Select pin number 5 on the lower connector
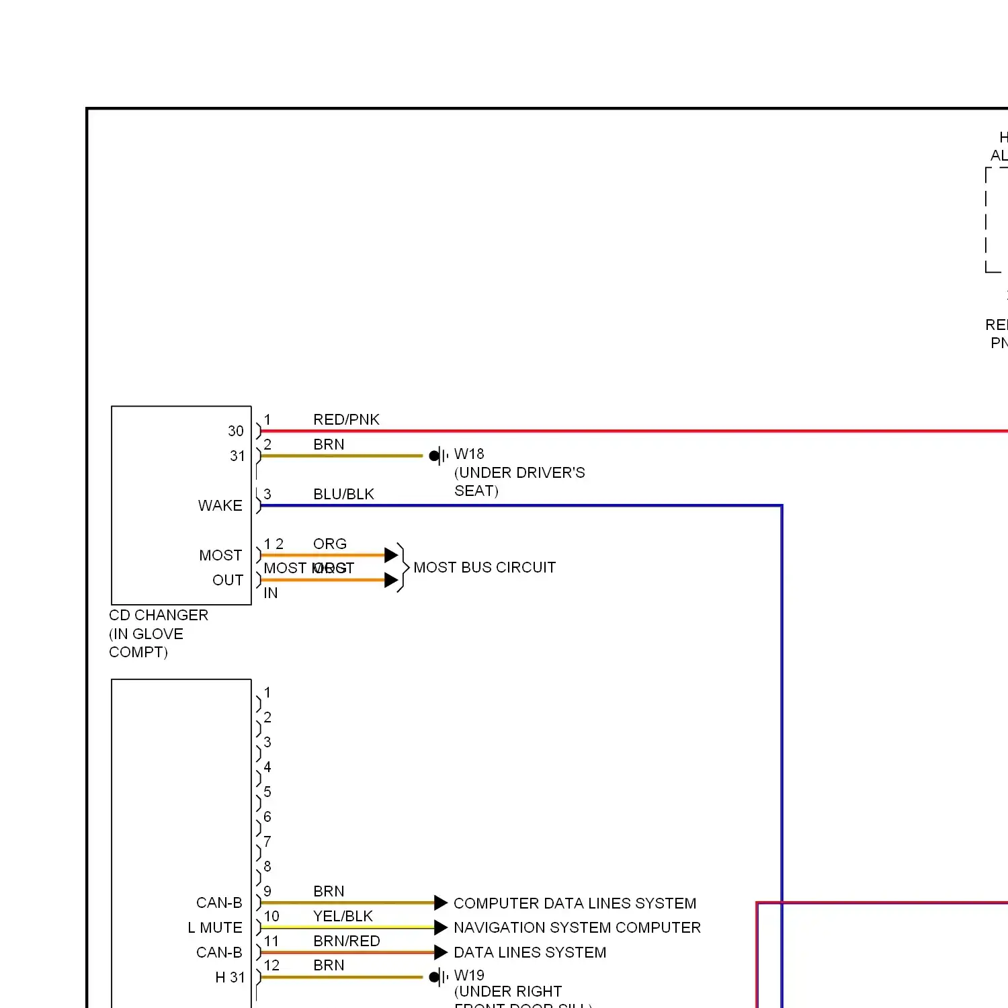 click(267, 792)
